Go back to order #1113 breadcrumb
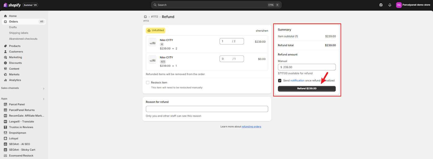This screenshot has width=433, height=159. pos(155,17)
